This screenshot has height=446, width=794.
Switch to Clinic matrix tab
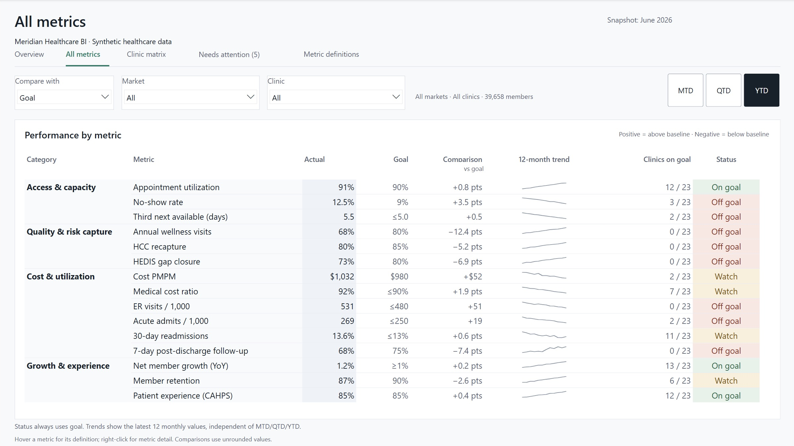(146, 54)
